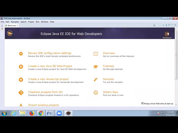178x133 pixels.
Task: Click the Git diamond icon
Action: tap(21, 93)
